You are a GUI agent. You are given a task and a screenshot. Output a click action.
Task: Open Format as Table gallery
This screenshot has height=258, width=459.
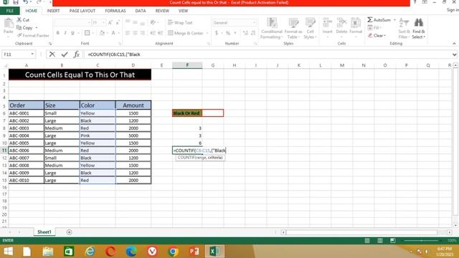pyautogui.click(x=293, y=29)
